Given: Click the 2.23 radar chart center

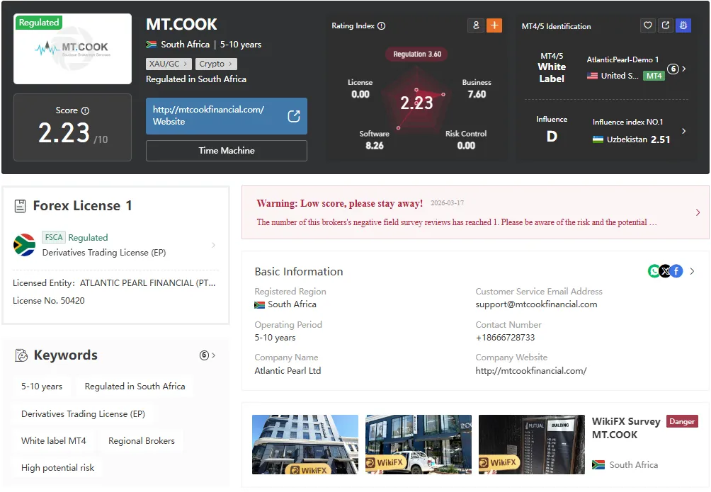Looking at the screenshot, I should [416, 103].
